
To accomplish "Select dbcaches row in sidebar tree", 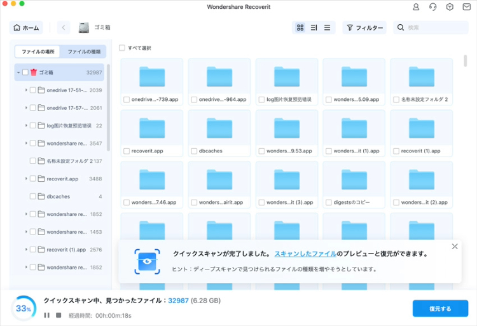I will [60, 196].
